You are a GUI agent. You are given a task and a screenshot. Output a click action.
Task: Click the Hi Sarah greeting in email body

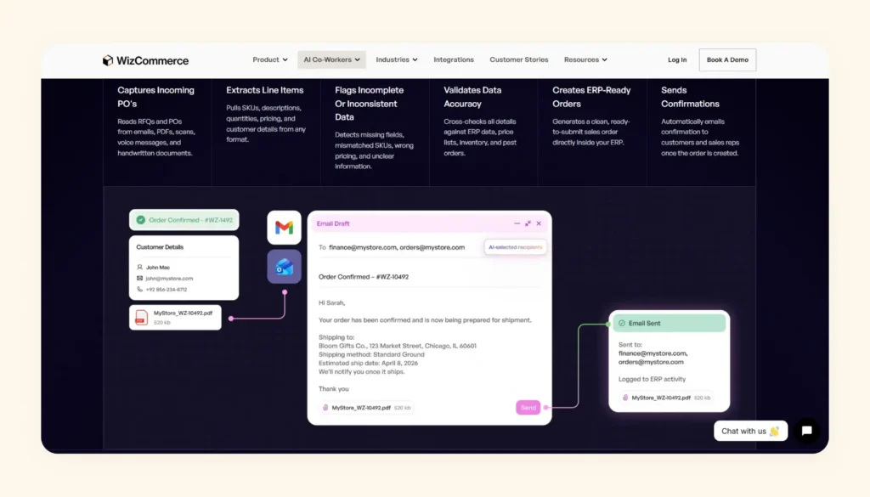click(x=332, y=302)
